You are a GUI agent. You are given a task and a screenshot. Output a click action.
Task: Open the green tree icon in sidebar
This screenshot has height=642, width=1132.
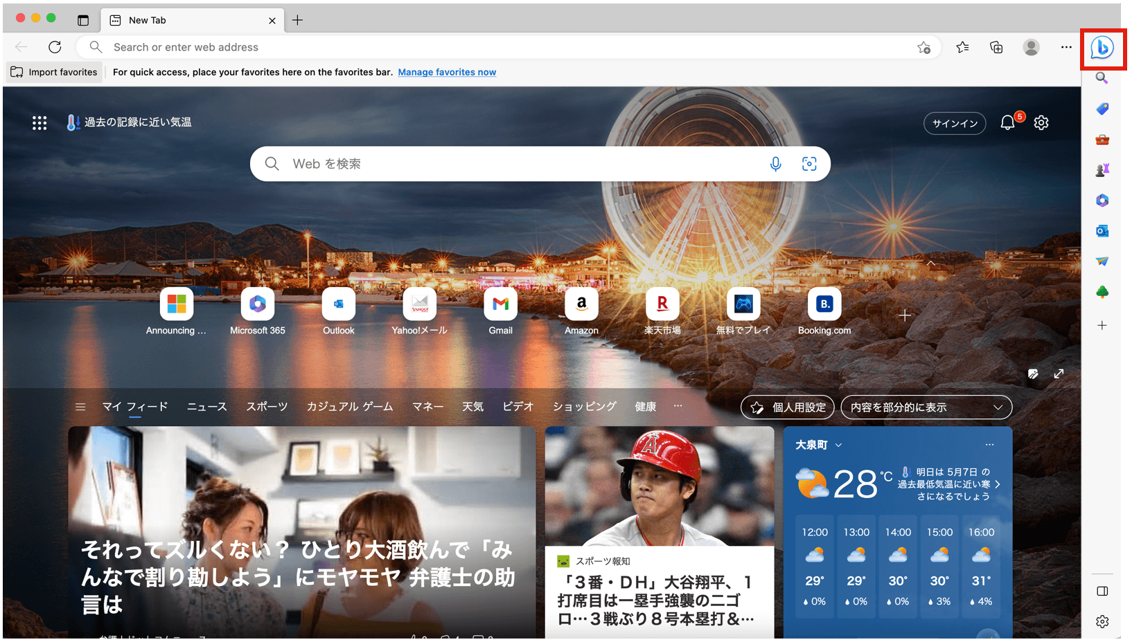(1102, 292)
